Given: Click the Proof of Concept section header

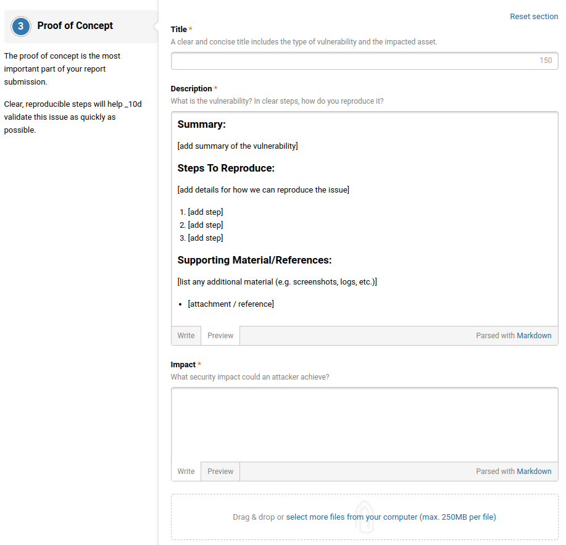Looking at the screenshot, I should [75, 25].
